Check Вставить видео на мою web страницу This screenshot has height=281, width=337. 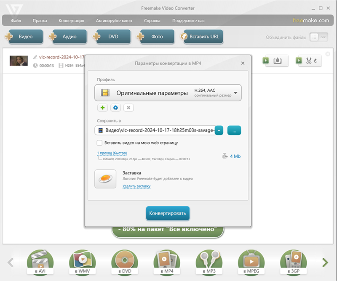pos(99,143)
